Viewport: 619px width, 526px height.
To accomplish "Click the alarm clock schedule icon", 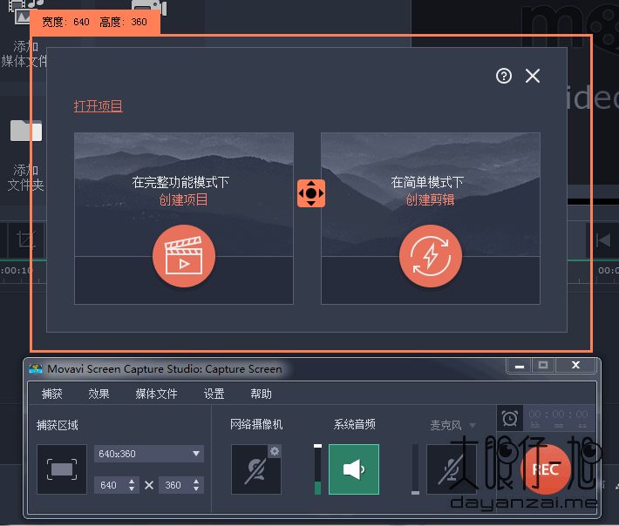I will click(x=509, y=419).
